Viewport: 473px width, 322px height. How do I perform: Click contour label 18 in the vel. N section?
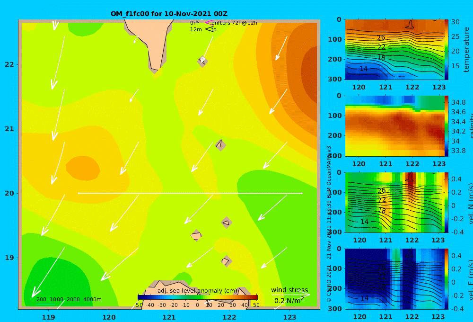tap(382, 211)
